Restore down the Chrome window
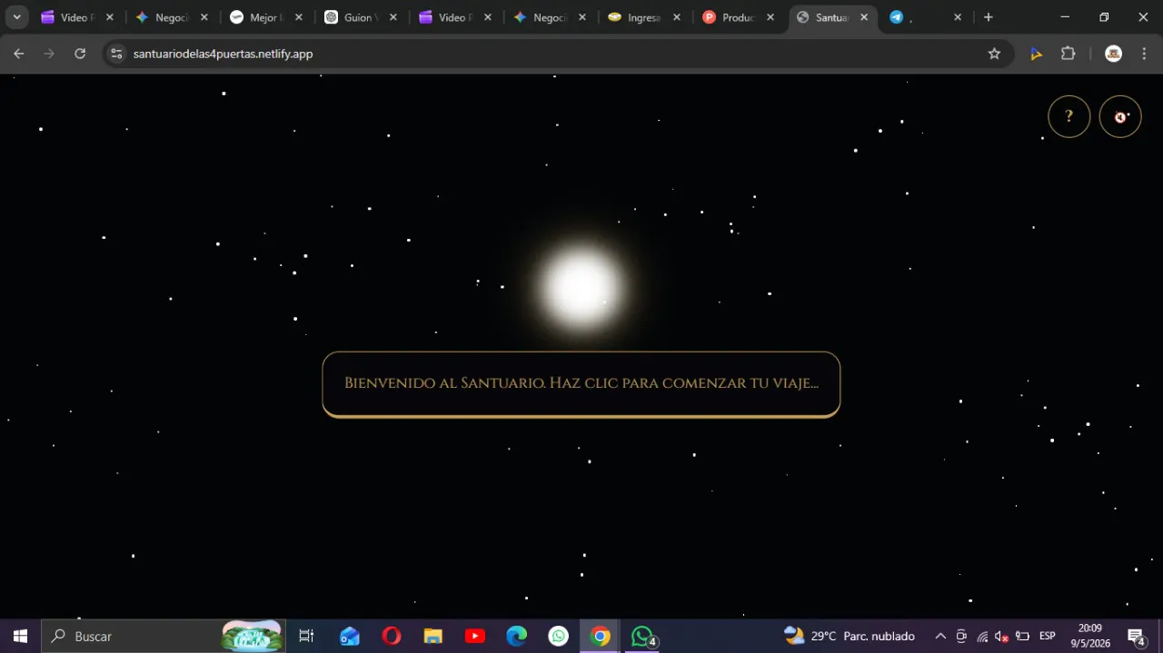 point(1104,17)
